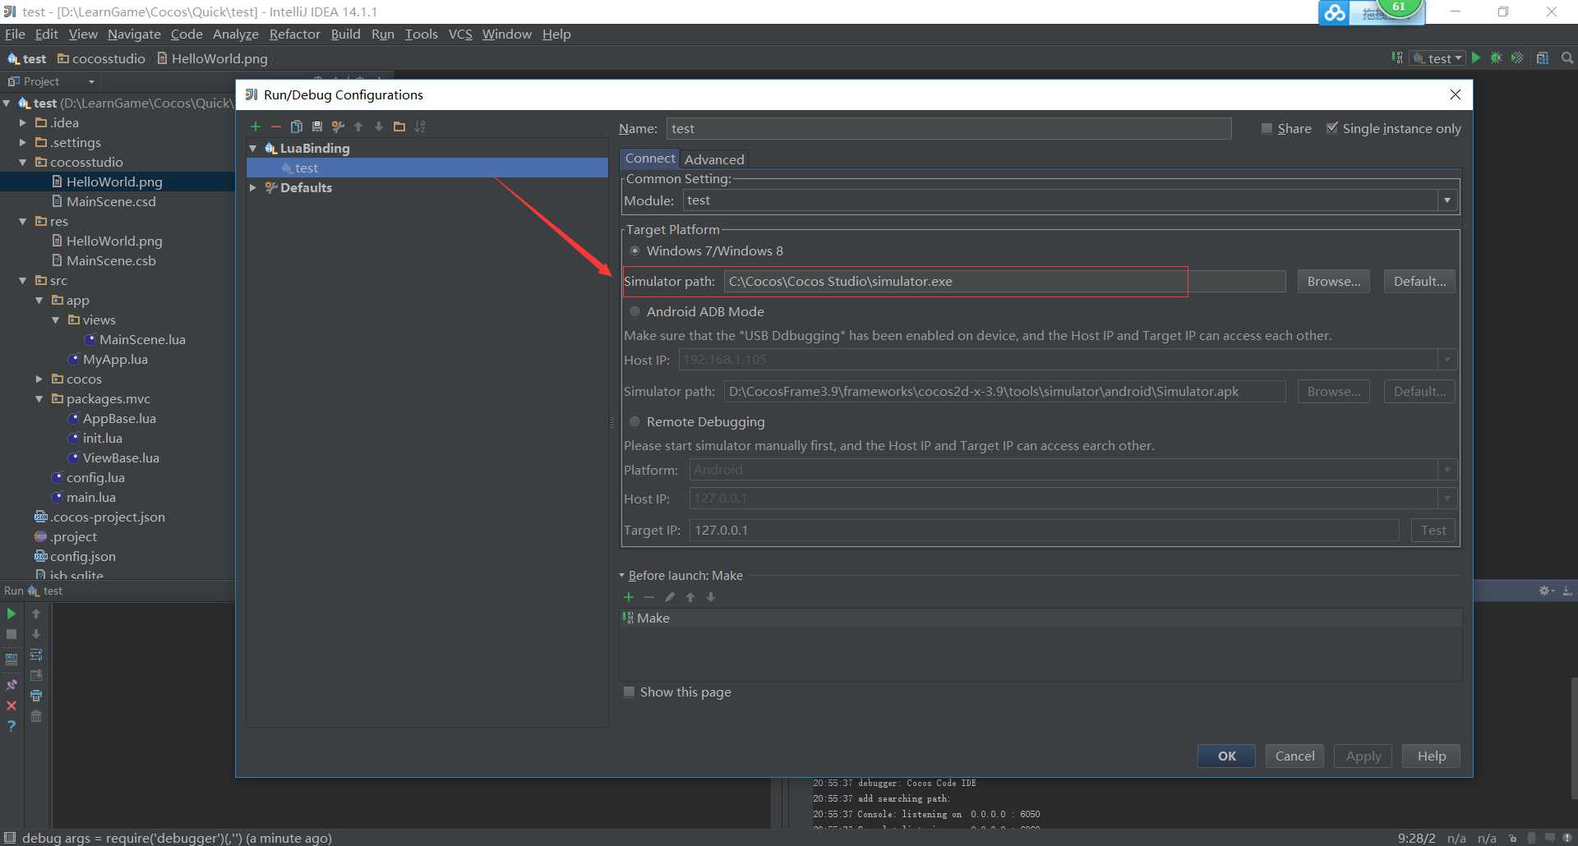Toggle Single instance only checkbox
Viewport: 1578px width, 846px height.
[x=1331, y=128]
